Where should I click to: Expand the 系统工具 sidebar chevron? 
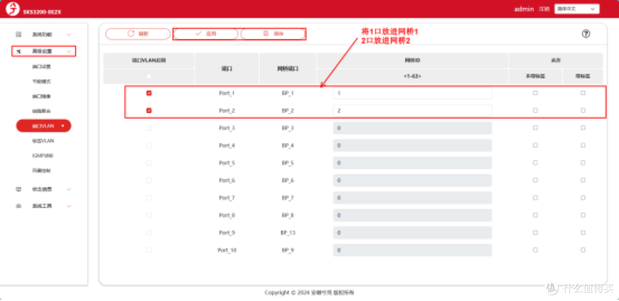69,206
